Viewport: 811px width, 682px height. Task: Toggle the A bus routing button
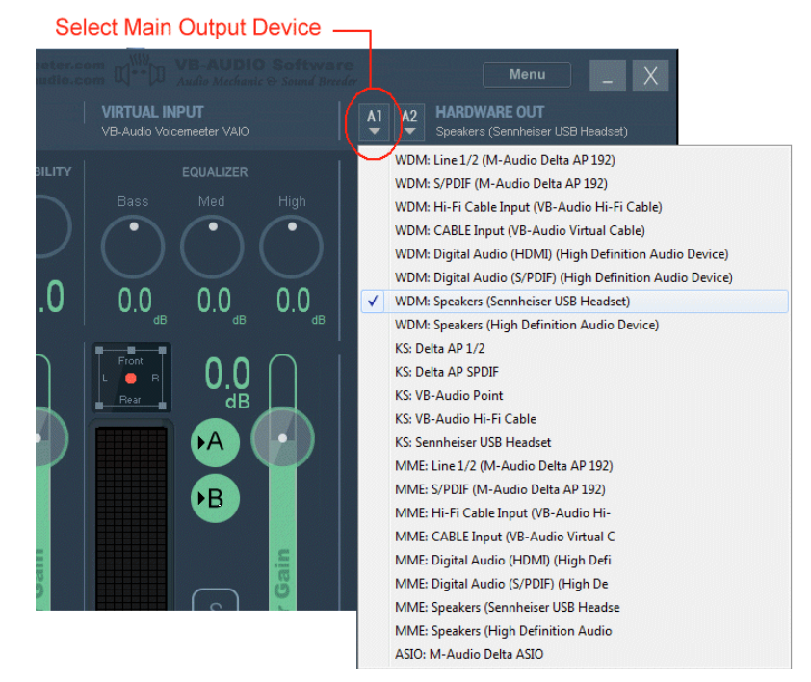click(x=215, y=442)
